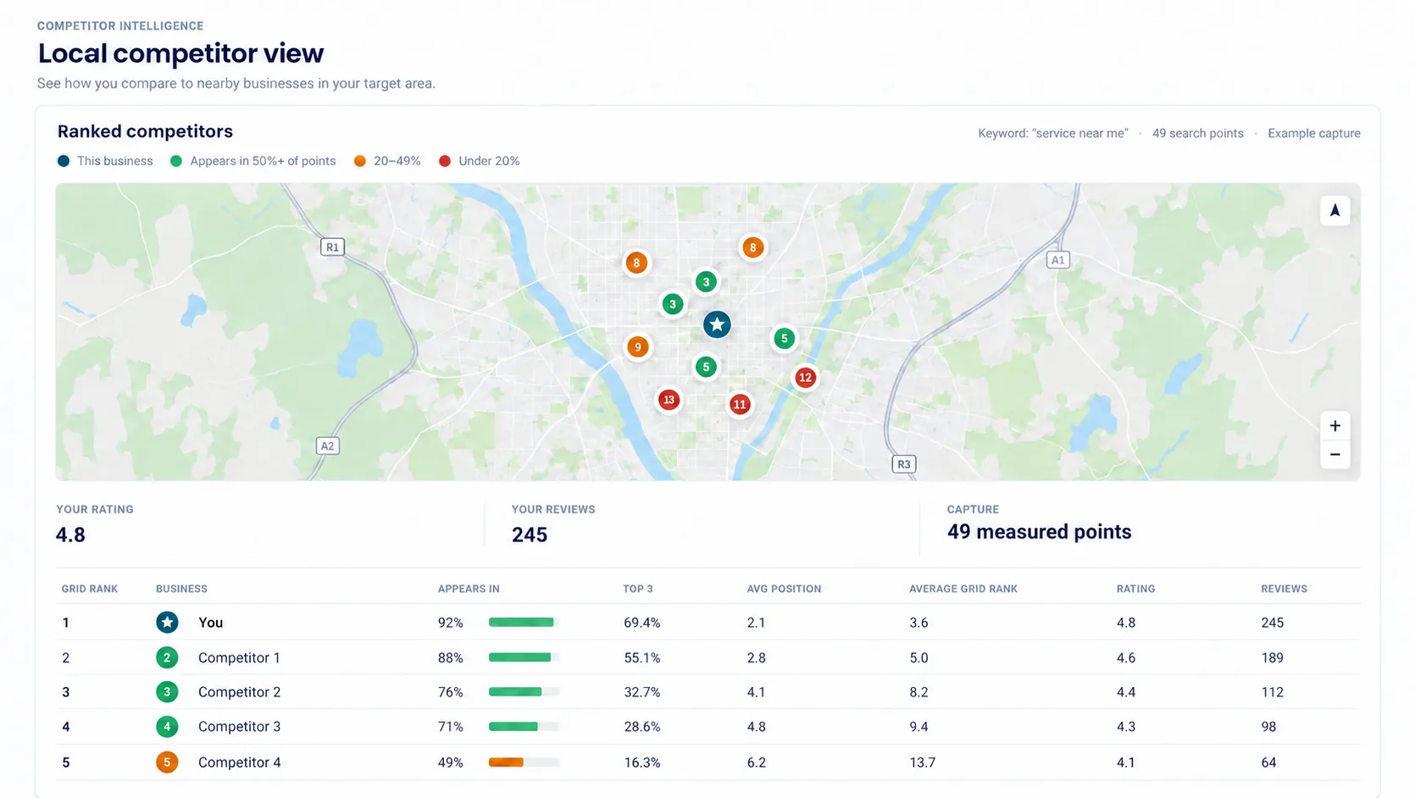
Task: Select the Competitor 2 name
Action: 239,692
